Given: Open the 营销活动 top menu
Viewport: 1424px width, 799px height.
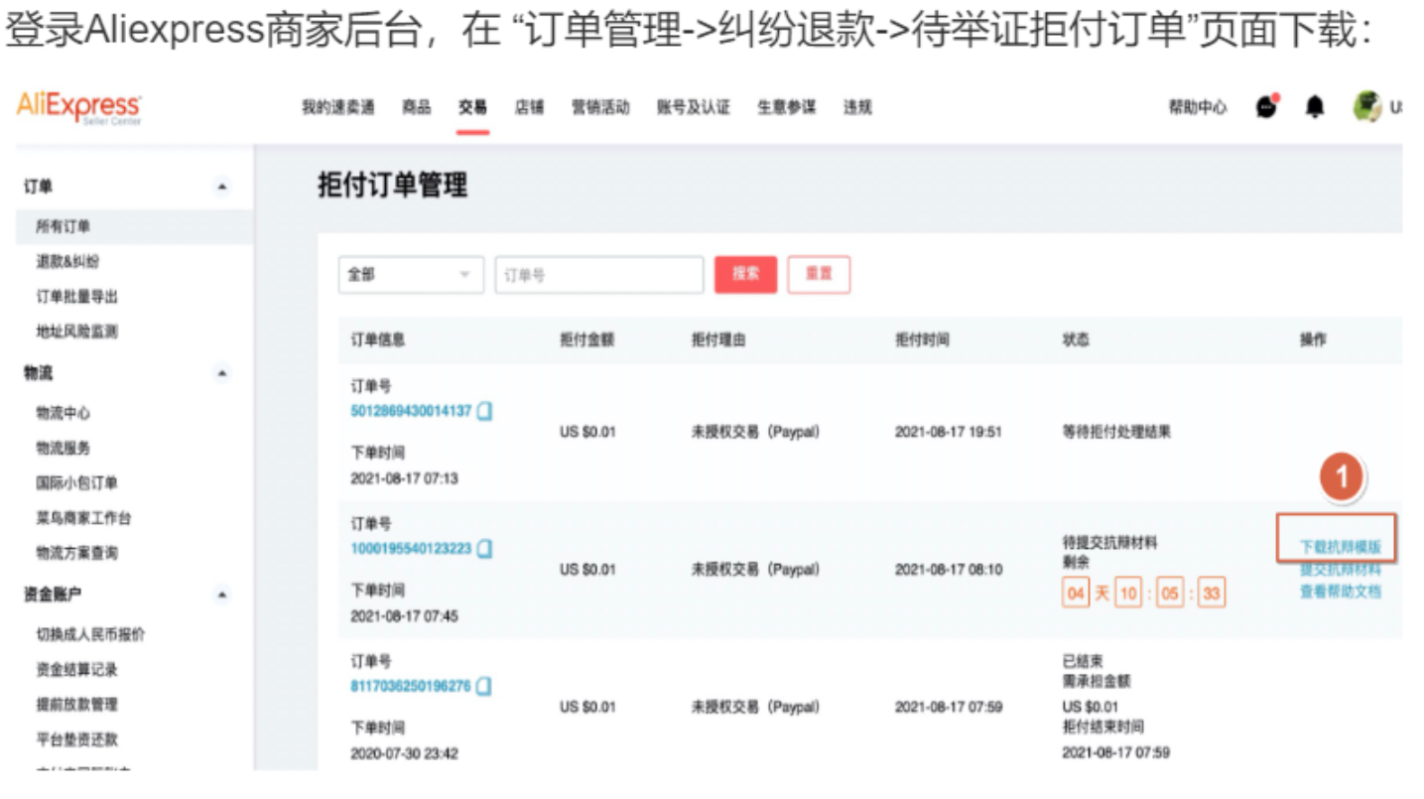Looking at the screenshot, I should coord(599,108).
